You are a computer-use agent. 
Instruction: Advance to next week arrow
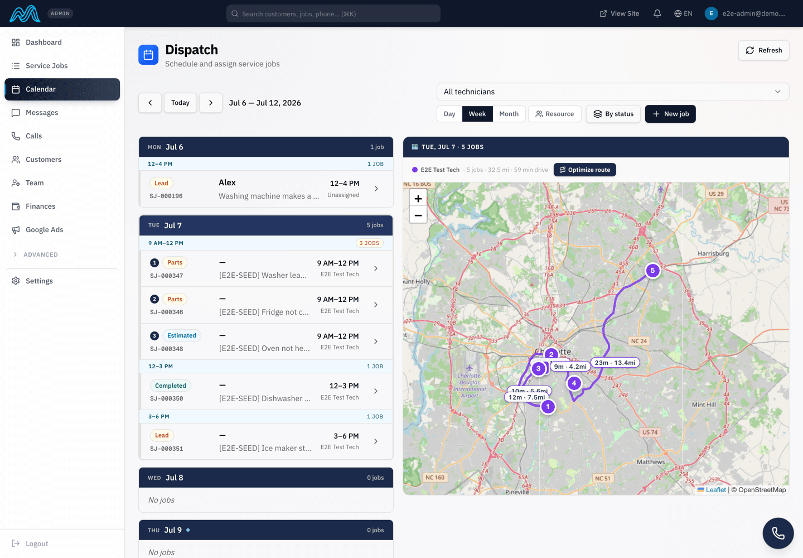click(211, 103)
